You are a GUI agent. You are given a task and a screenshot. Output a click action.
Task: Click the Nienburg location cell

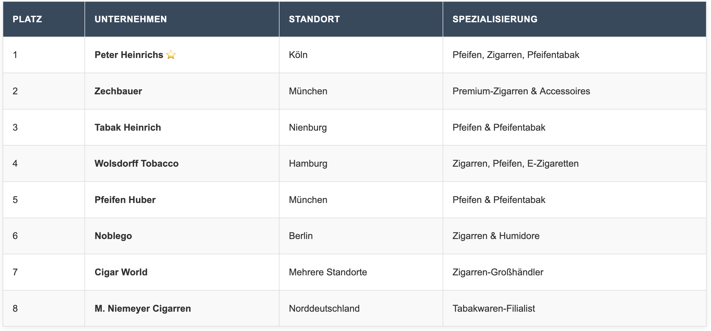308,127
